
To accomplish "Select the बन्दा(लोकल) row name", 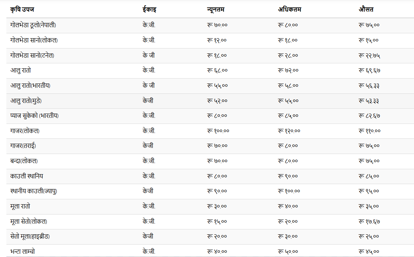I will tap(24, 161).
